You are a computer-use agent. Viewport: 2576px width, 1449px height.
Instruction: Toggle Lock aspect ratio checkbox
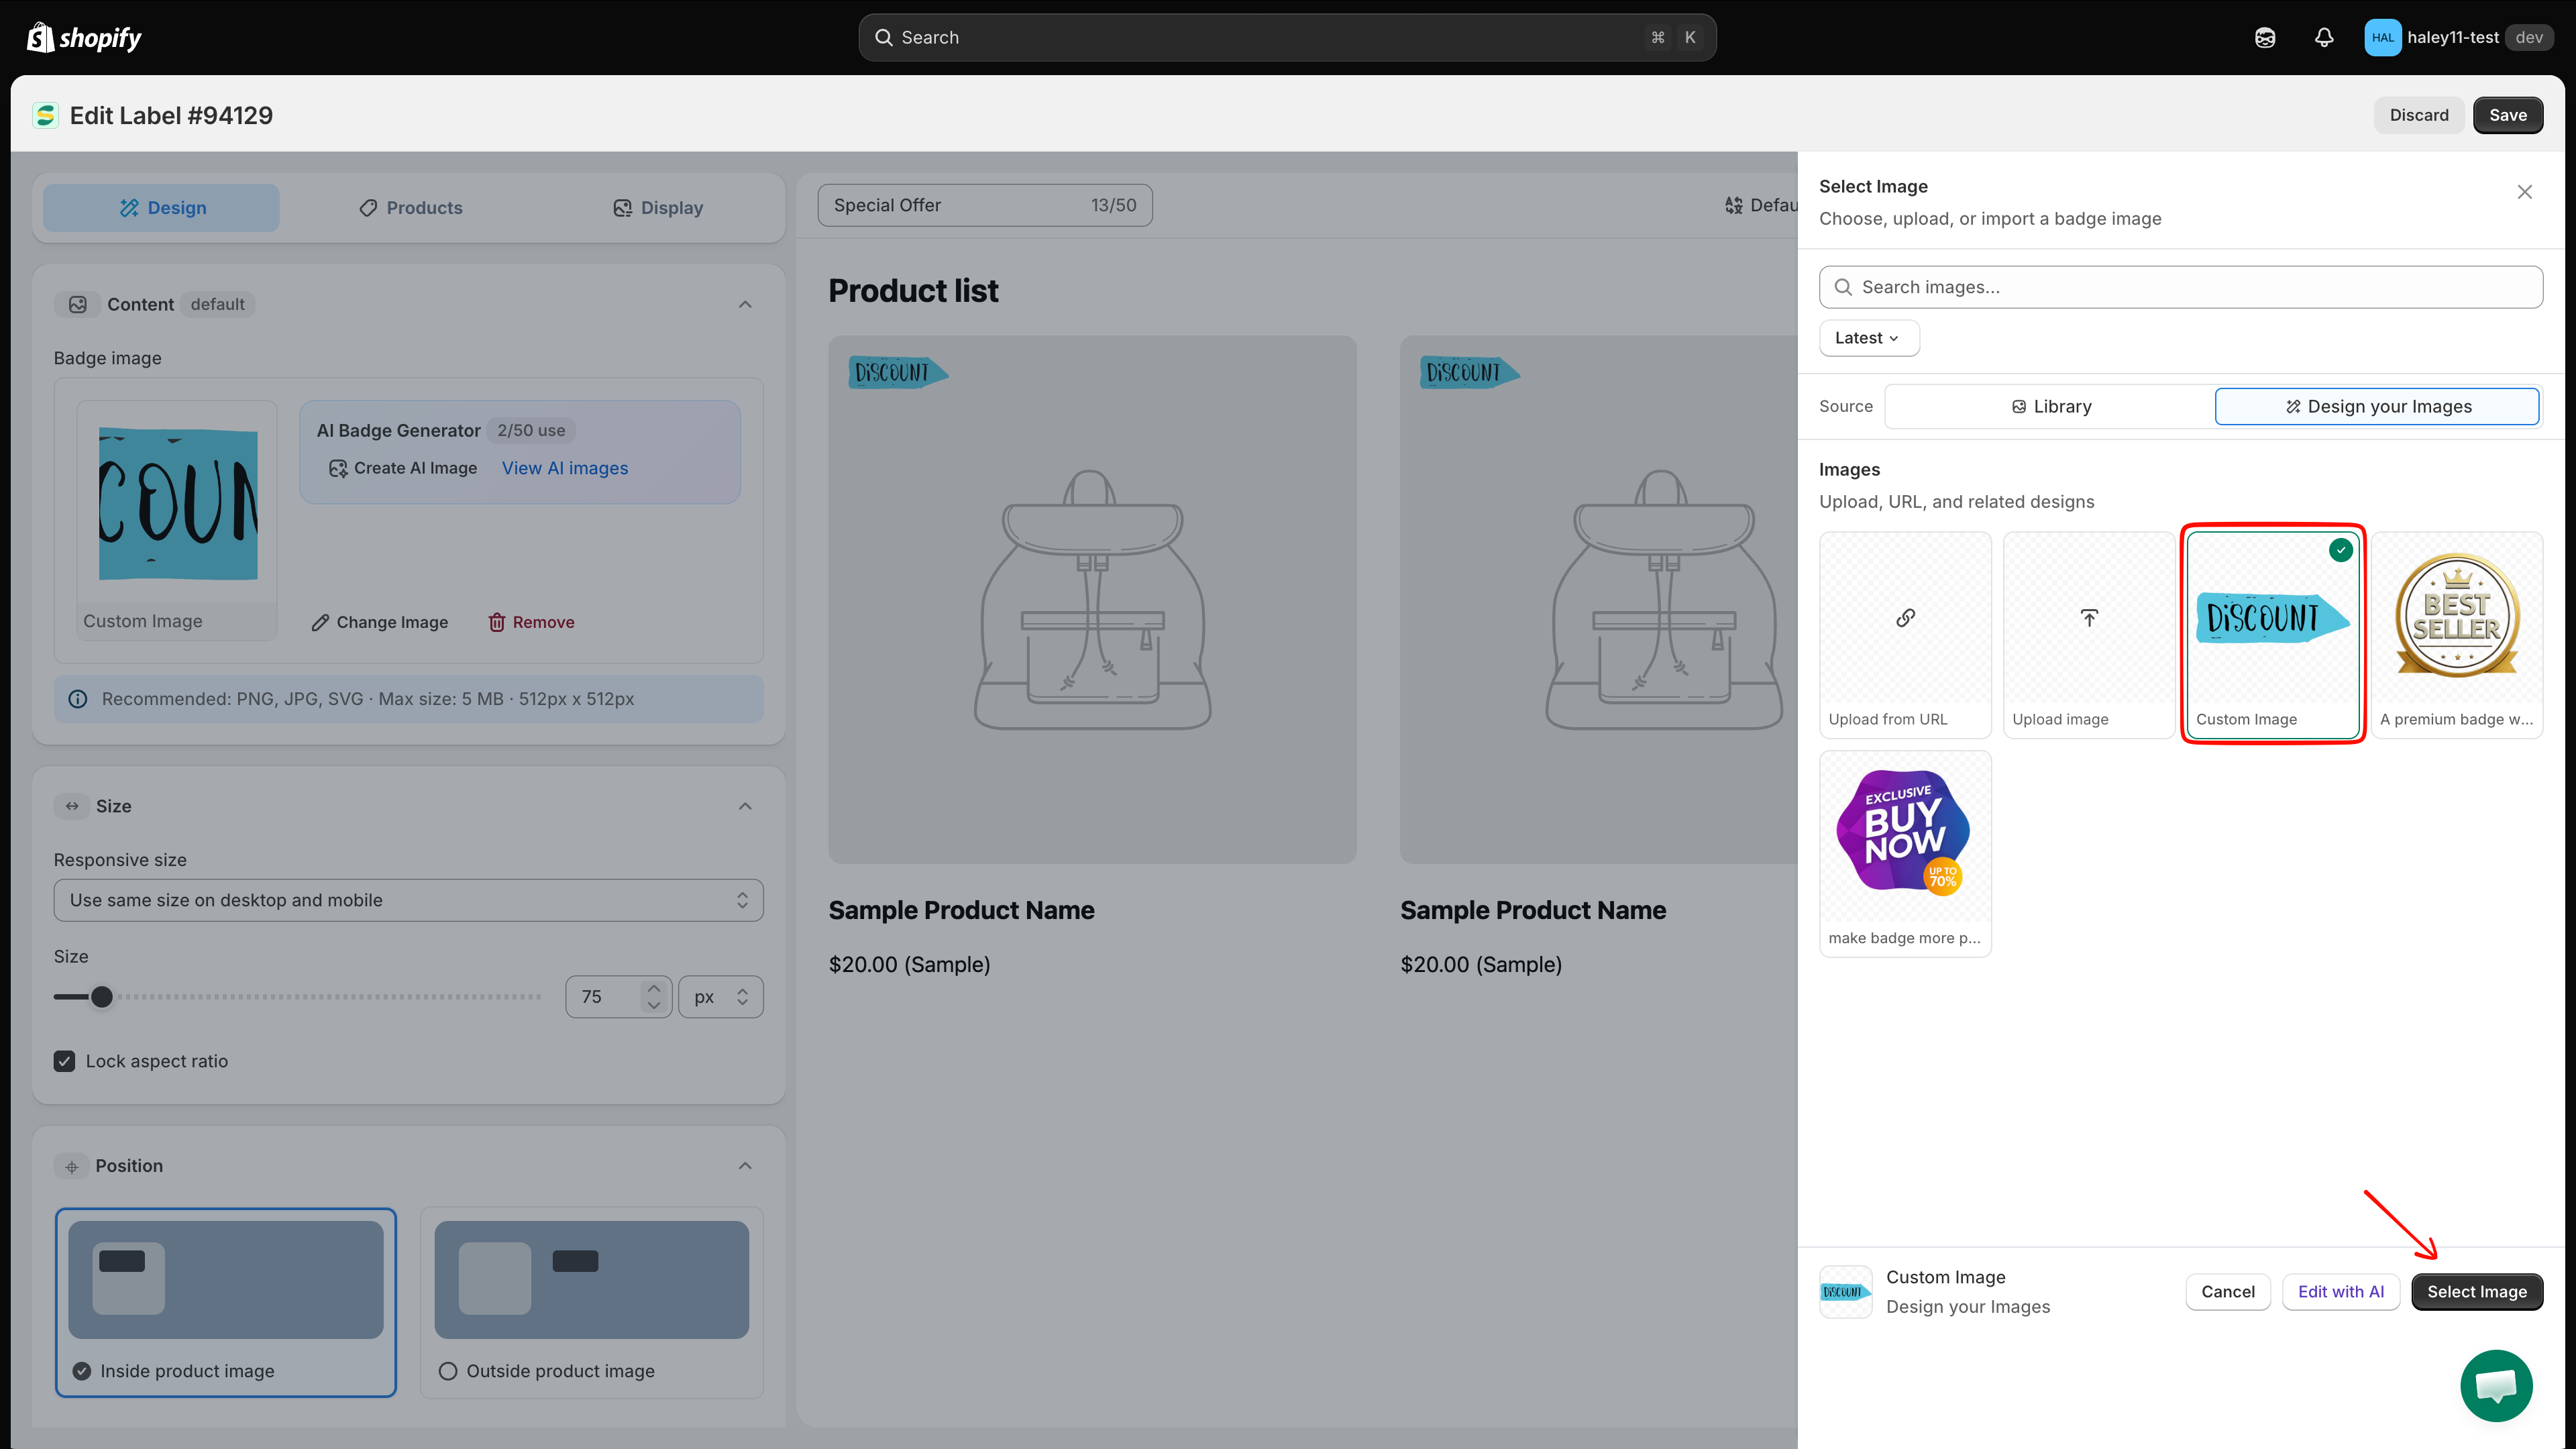click(x=65, y=1061)
